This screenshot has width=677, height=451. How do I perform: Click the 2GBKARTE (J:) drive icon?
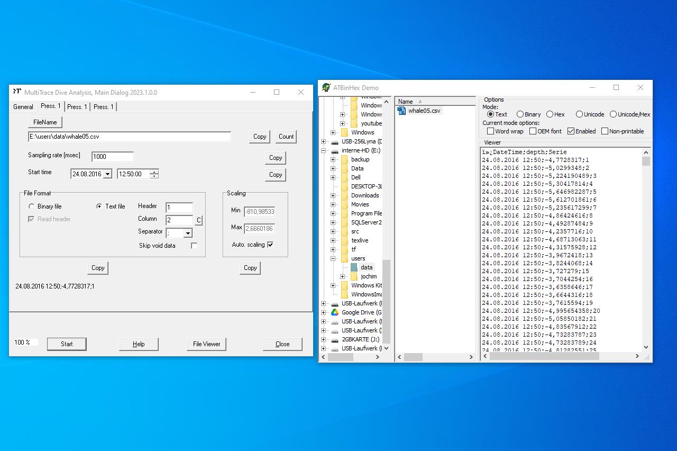coord(335,339)
